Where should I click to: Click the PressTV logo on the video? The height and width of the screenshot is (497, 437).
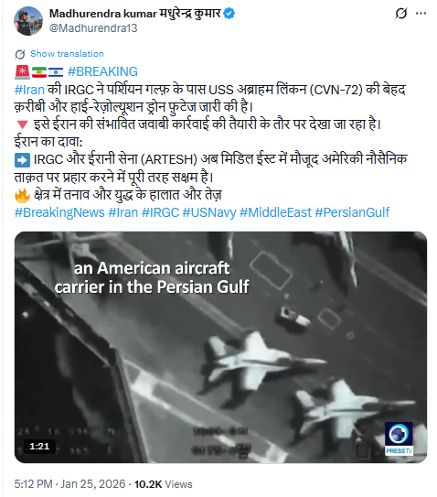(399, 438)
